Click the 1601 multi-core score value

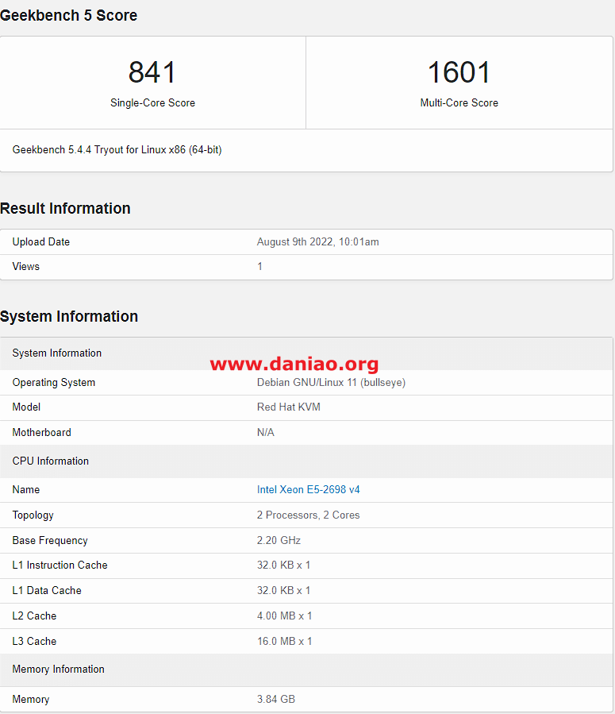click(459, 72)
